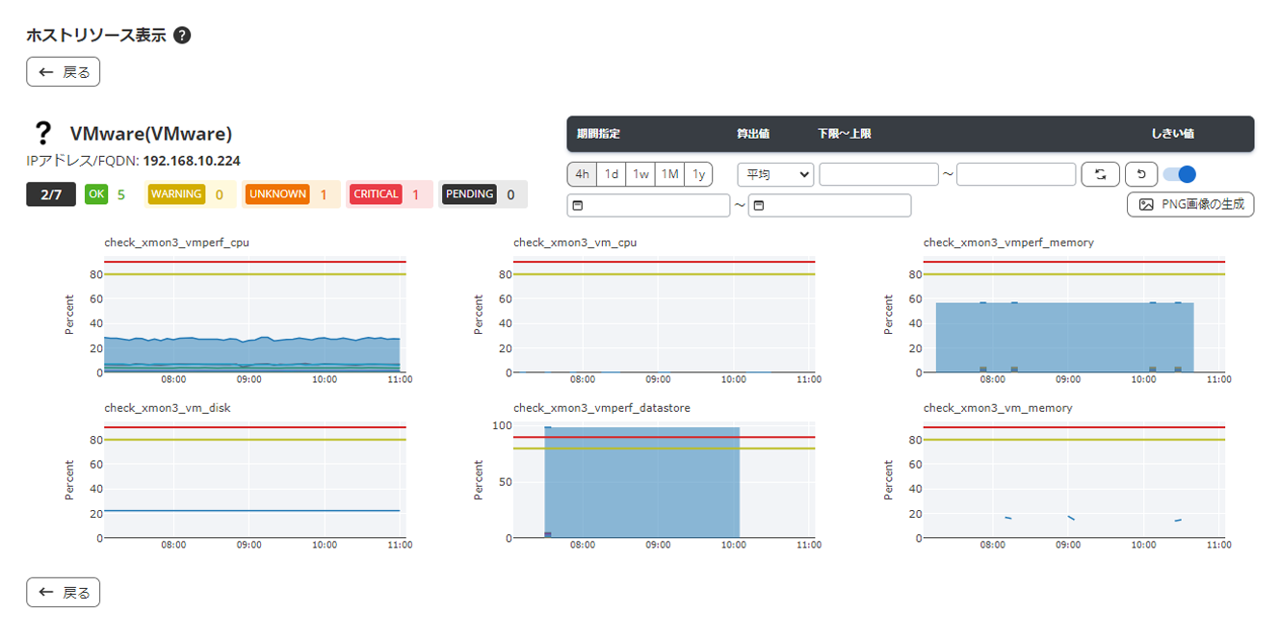Click the VMware(VMware) host title
The image size is (1280, 639).
[x=151, y=134]
